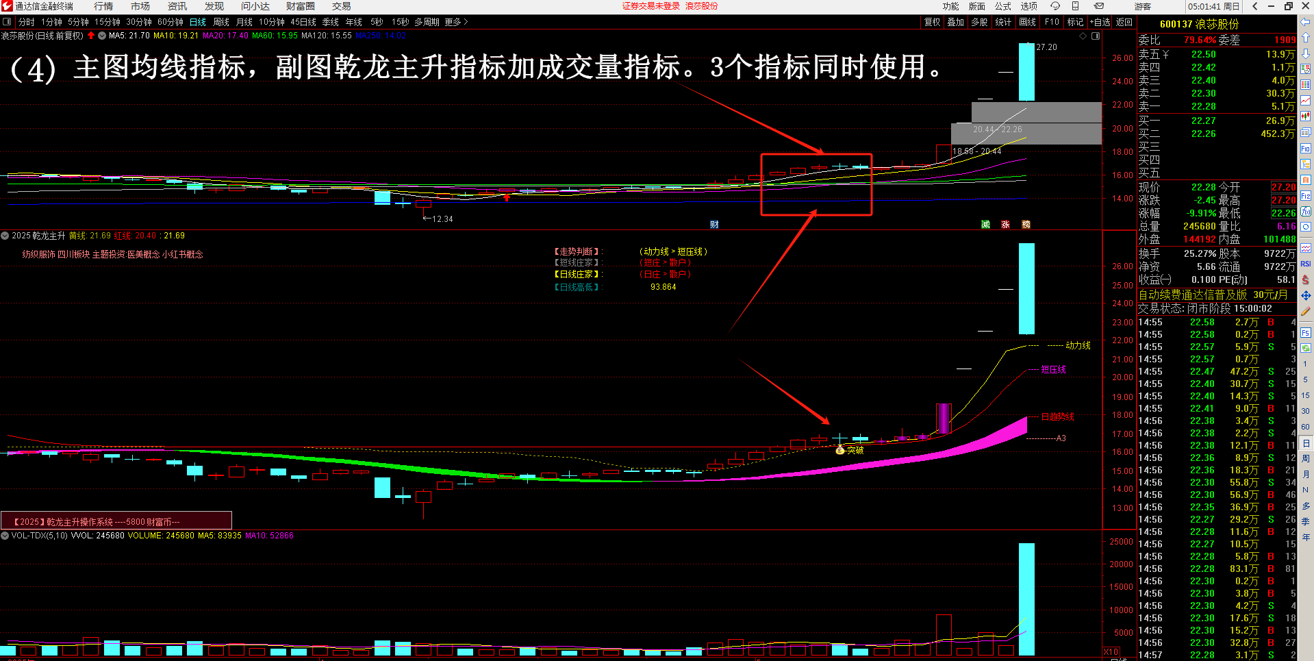Open the 选项 menu
Screen dimensions: 1314x661
coord(1028,6)
